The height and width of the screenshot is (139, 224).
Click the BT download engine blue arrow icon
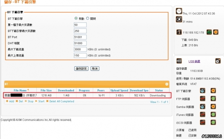(x=203, y=91)
